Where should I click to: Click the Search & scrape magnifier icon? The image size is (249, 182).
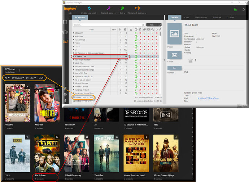(109, 8)
